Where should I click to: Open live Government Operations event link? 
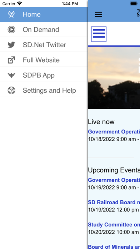(x=114, y=132)
